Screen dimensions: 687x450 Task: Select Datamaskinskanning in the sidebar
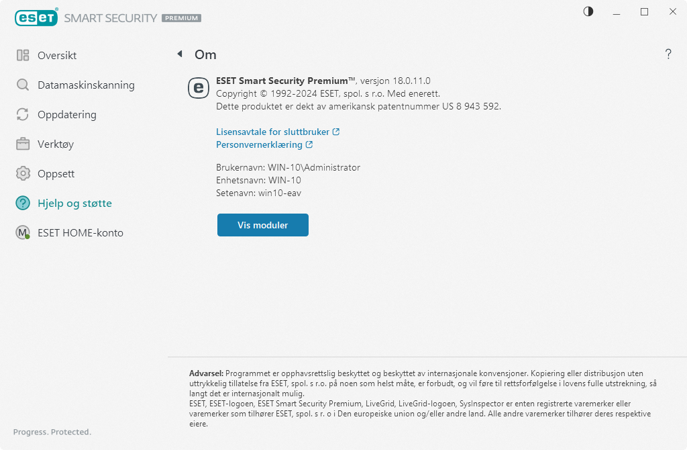click(x=86, y=85)
